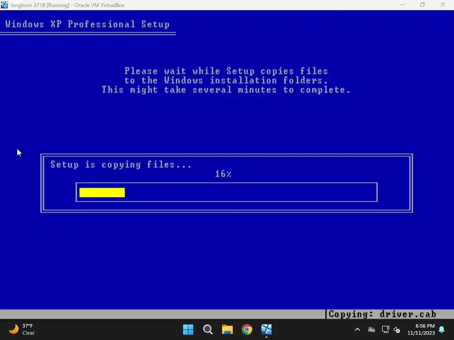Open Google Chrome from taskbar
The width and height of the screenshot is (454, 340).
247,329
